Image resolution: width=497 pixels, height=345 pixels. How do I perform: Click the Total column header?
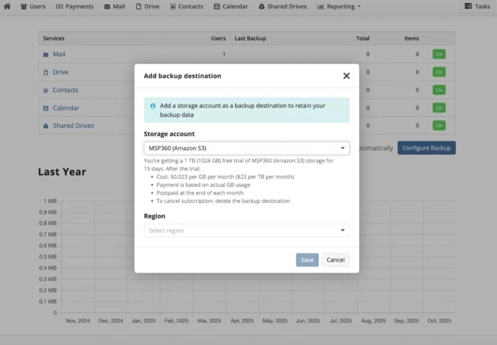pos(362,39)
